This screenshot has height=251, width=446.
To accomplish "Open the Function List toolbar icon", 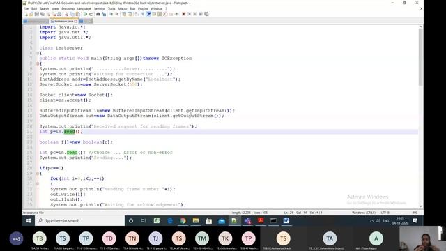I will click(x=165, y=14).
